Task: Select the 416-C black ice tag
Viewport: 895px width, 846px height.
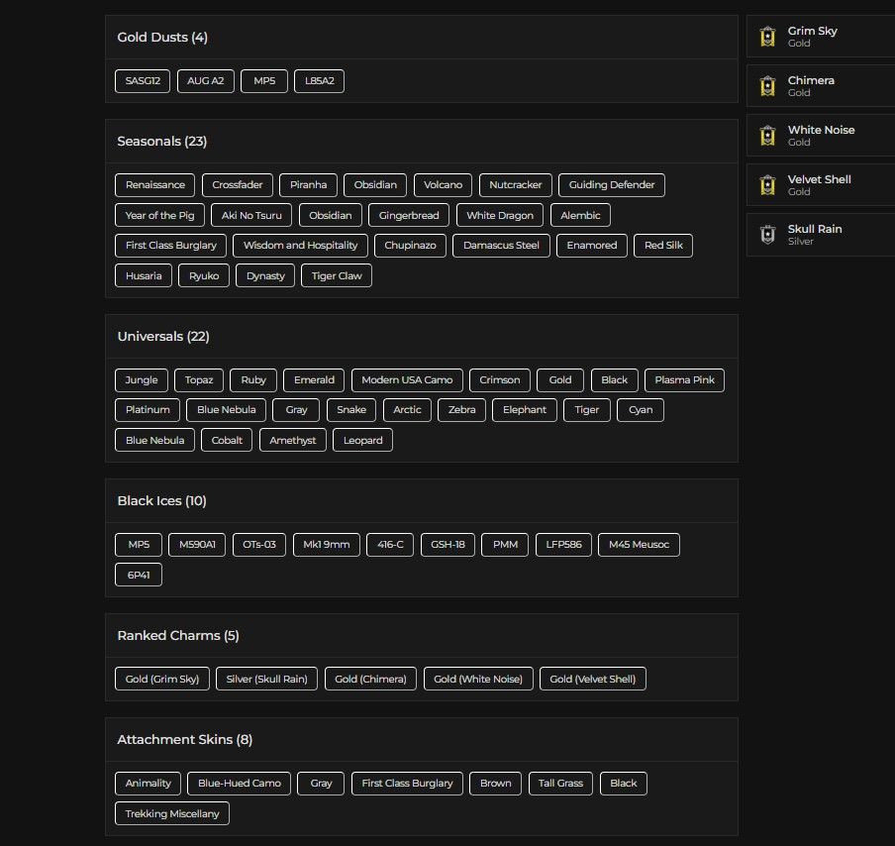Action: coord(390,545)
